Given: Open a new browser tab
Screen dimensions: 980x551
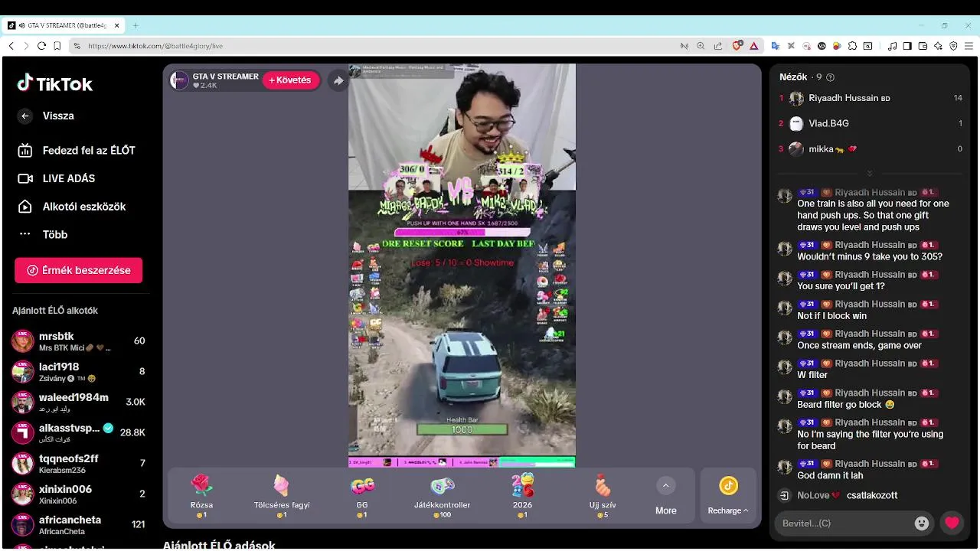Looking at the screenshot, I should point(136,25).
